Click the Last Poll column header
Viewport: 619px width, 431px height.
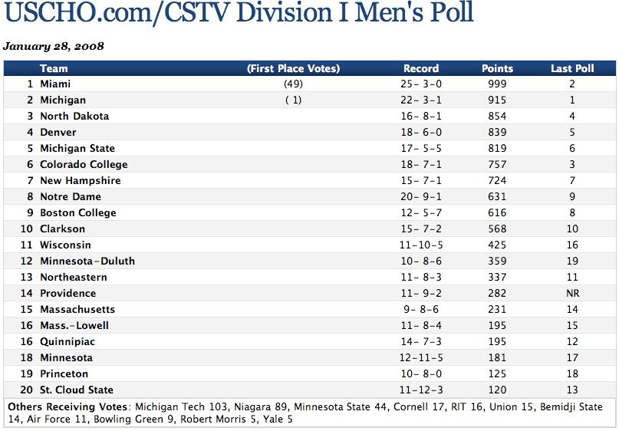(572, 68)
